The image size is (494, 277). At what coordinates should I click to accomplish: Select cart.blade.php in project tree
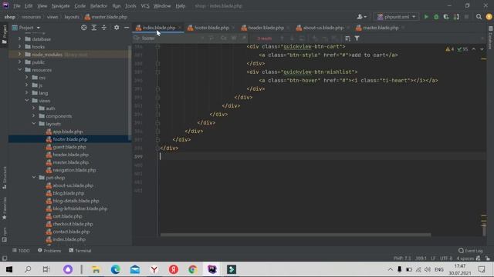(67, 216)
